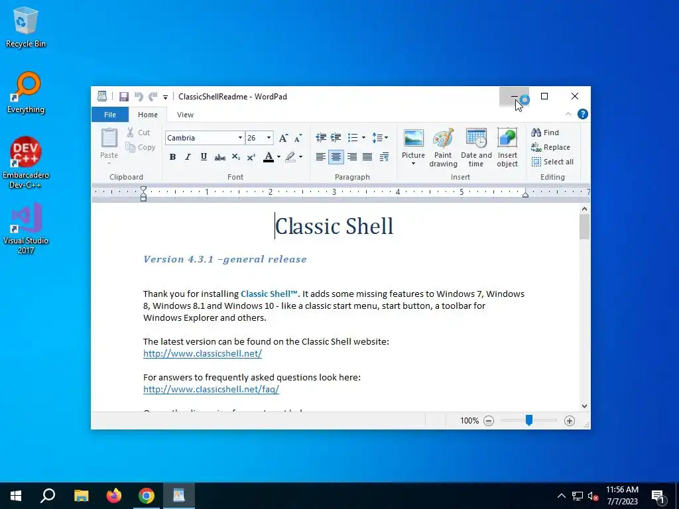Open http://www.classicshell.net/ link
The height and width of the screenshot is (509, 679).
(x=202, y=354)
